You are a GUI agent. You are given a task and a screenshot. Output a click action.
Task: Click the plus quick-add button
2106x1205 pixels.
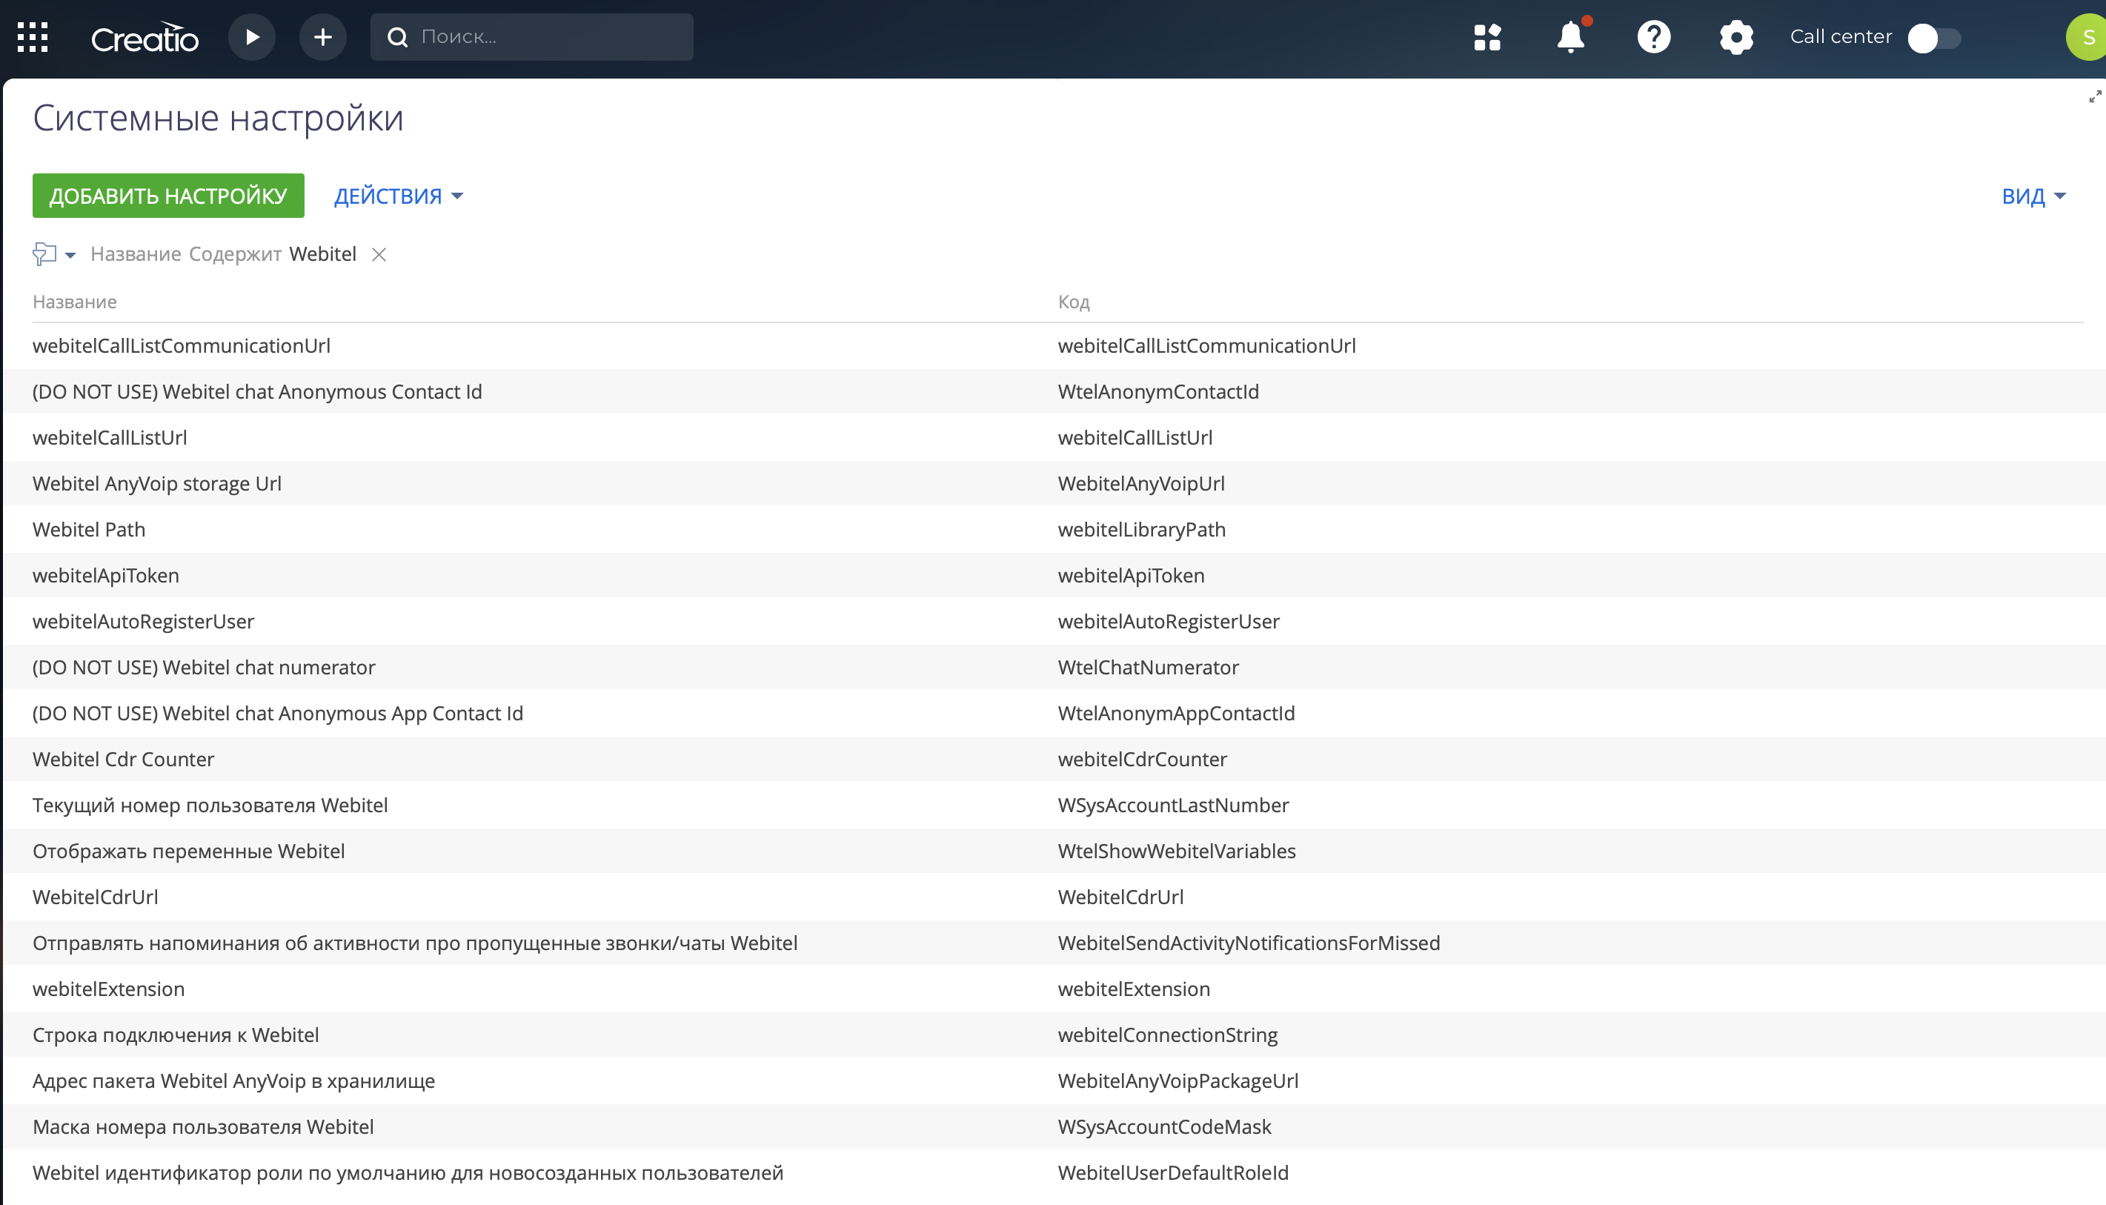323,37
